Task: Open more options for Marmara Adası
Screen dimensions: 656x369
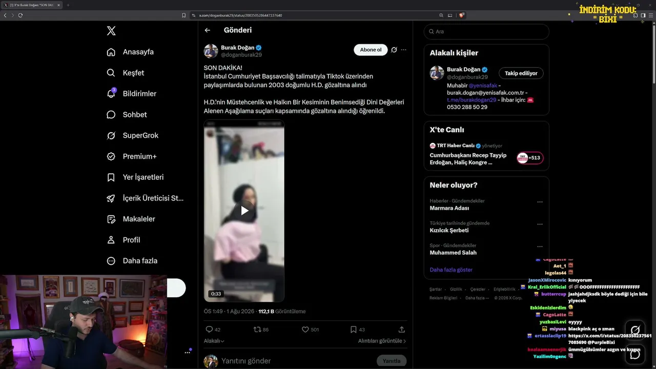Action: [x=540, y=202]
